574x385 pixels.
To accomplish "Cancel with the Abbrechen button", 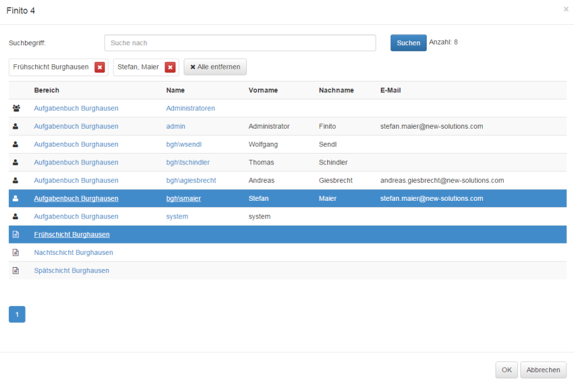I will (x=543, y=370).
